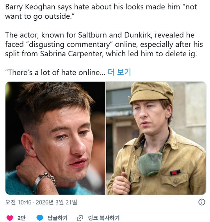The image size is (210, 222).
Task: Open the info circle icon beside the date
Action: pyautogui.click(x=202, y=202)
